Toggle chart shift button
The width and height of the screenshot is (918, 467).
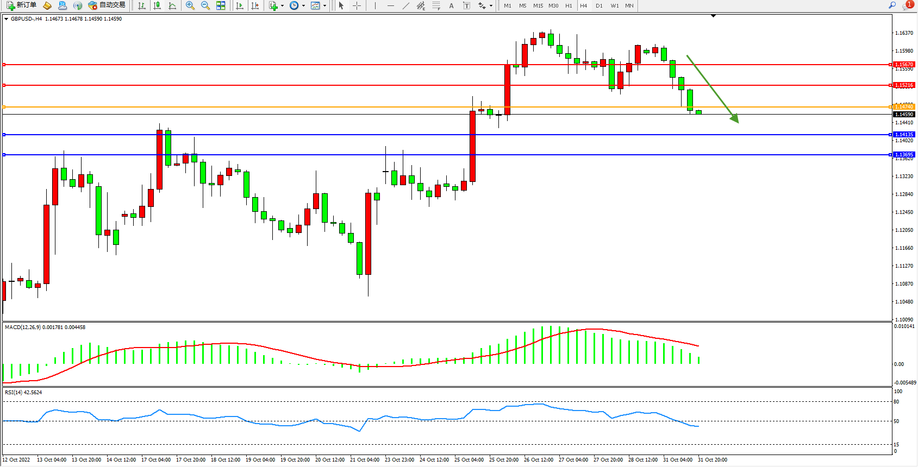click(255, 5)
